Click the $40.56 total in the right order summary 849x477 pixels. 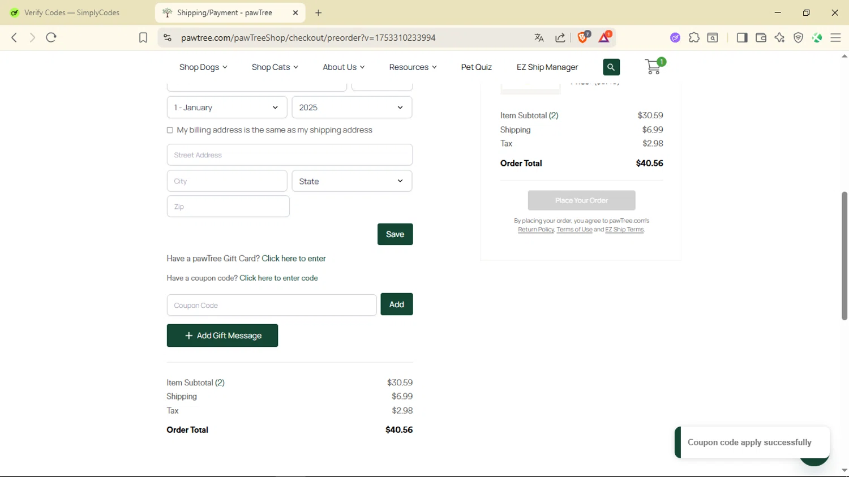[x=649, y=164]
